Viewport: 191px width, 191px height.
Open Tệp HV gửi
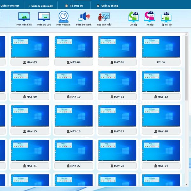pyautogui.click(x=166, y=17)
